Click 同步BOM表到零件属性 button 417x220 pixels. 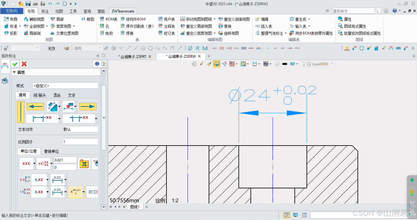click(311, 33)
